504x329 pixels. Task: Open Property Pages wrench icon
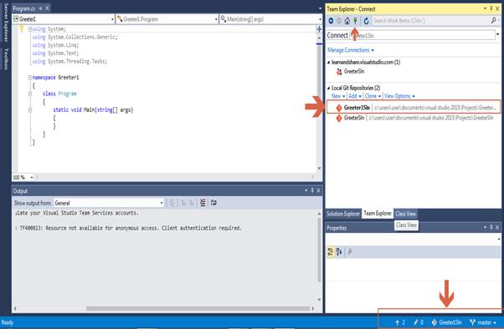[350, 251]
